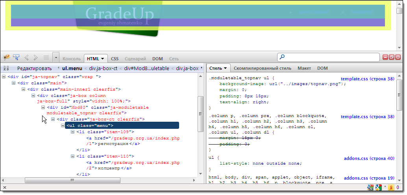Collapse the li class="item-109" node
The width and height of the screenshot is (407, 195).
tap(73, 132)
